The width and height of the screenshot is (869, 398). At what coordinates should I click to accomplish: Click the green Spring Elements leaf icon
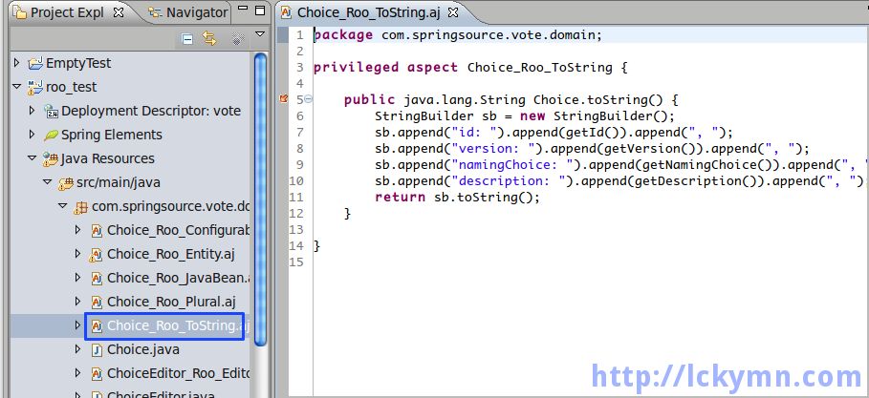[x=51, y=135]
